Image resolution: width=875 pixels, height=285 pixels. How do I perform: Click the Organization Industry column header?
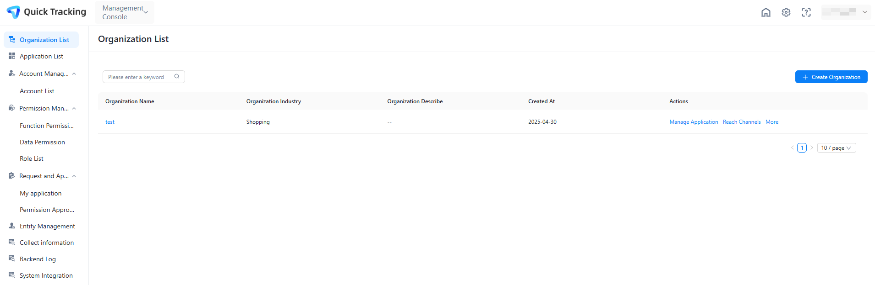[x=273, y=101]
